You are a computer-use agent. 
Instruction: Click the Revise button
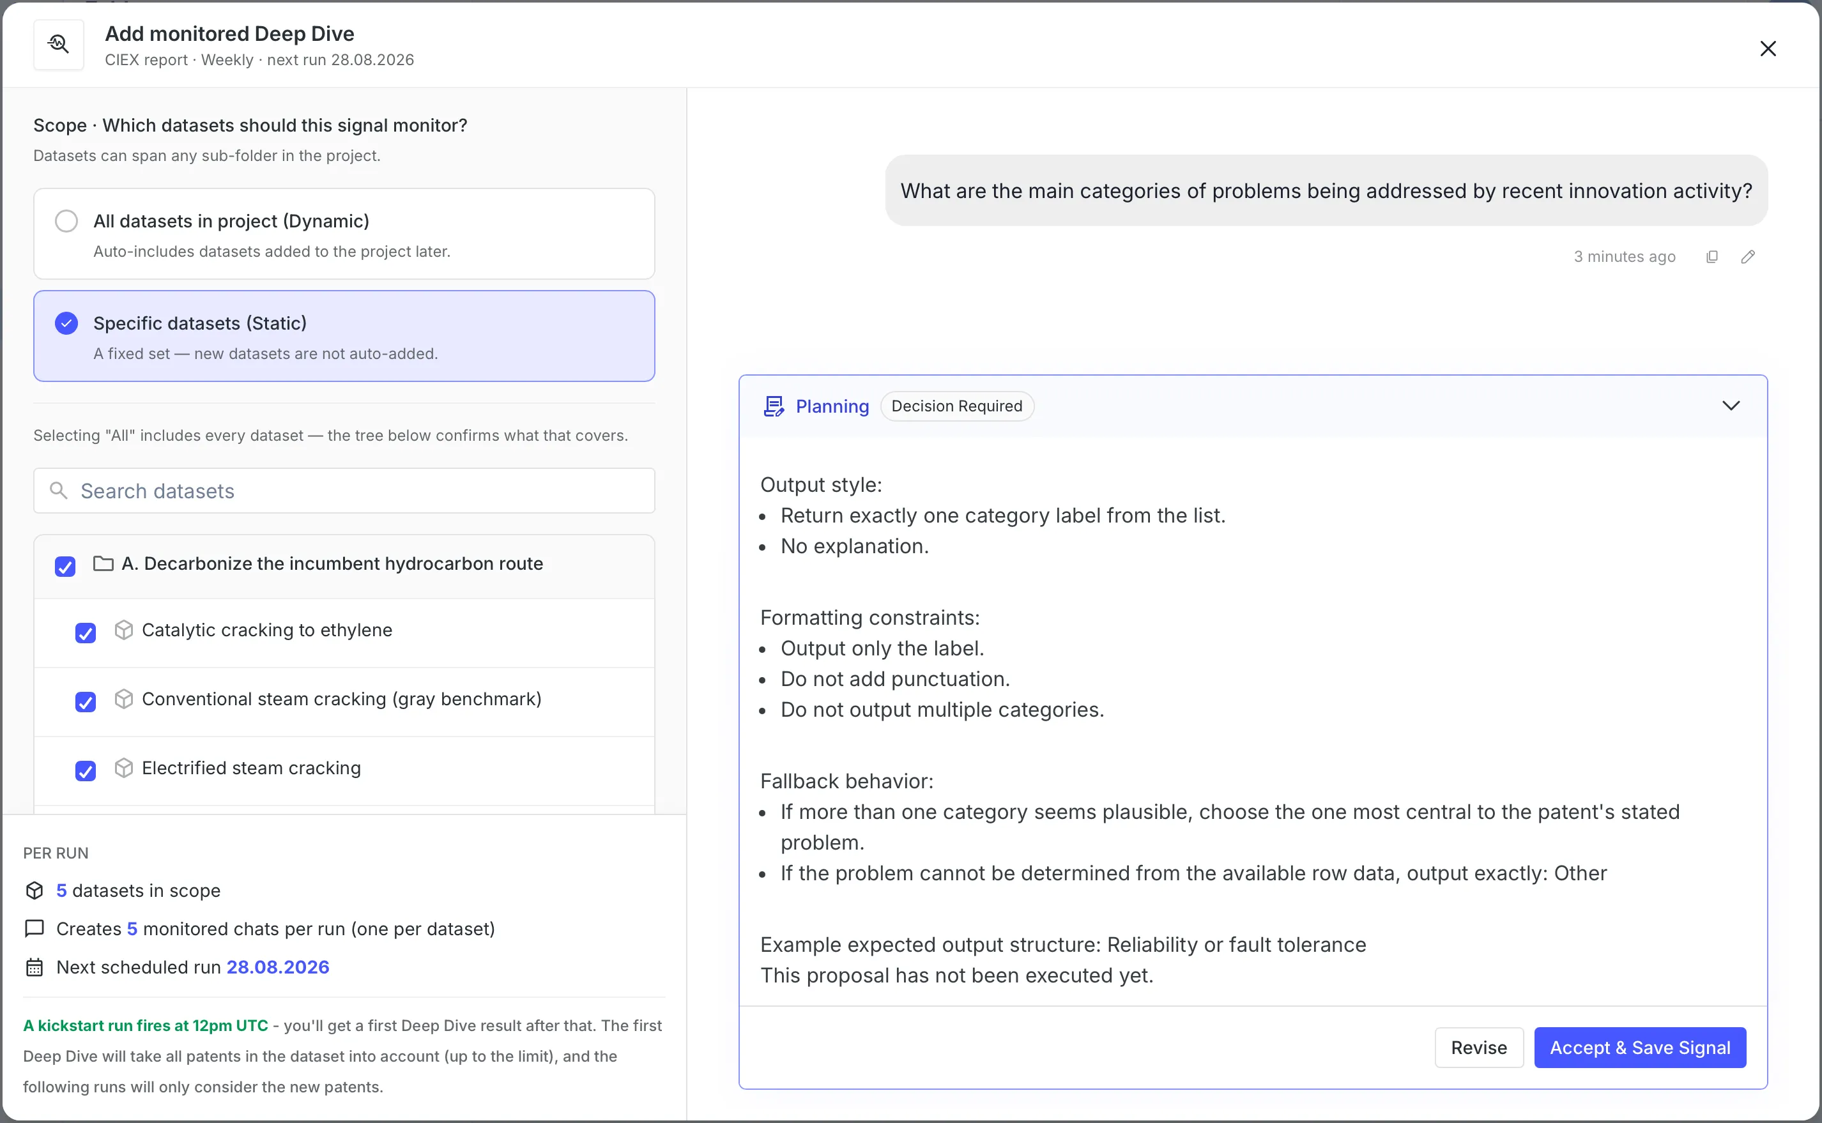click(x=1479, y=1047)
